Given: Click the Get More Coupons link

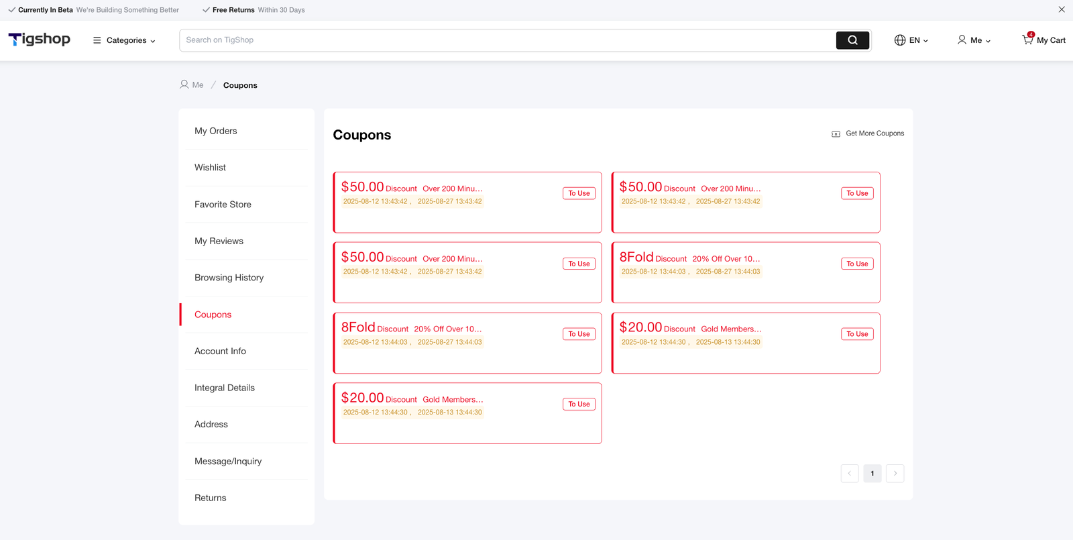Looking at the screenshot, I should pyautogui.click(x=874, y=133).
